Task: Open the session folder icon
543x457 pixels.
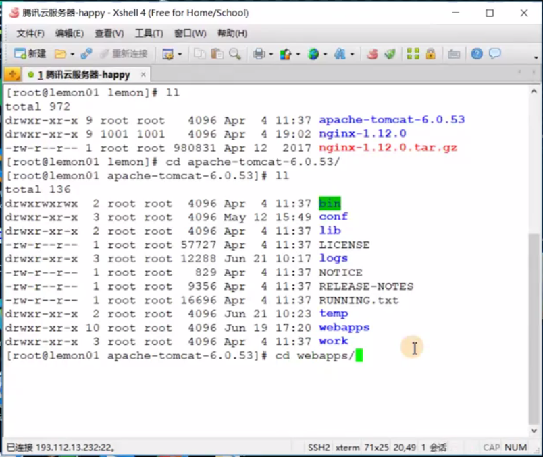Action: 60,54
